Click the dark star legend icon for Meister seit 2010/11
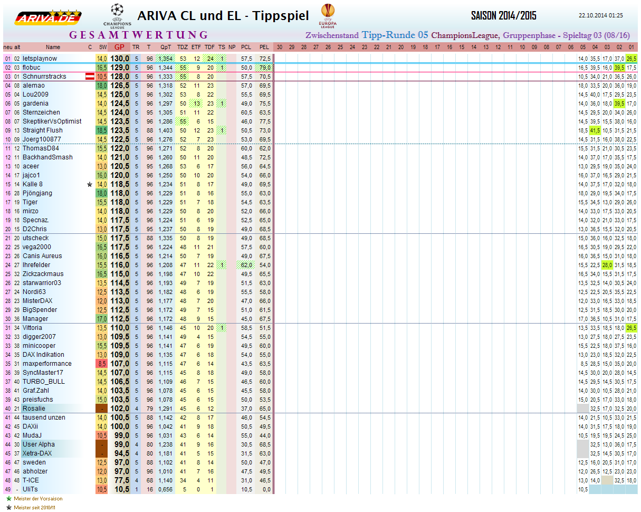Viewport: 641px width, 512px height. pyautogui.click(x=8, y=507)
